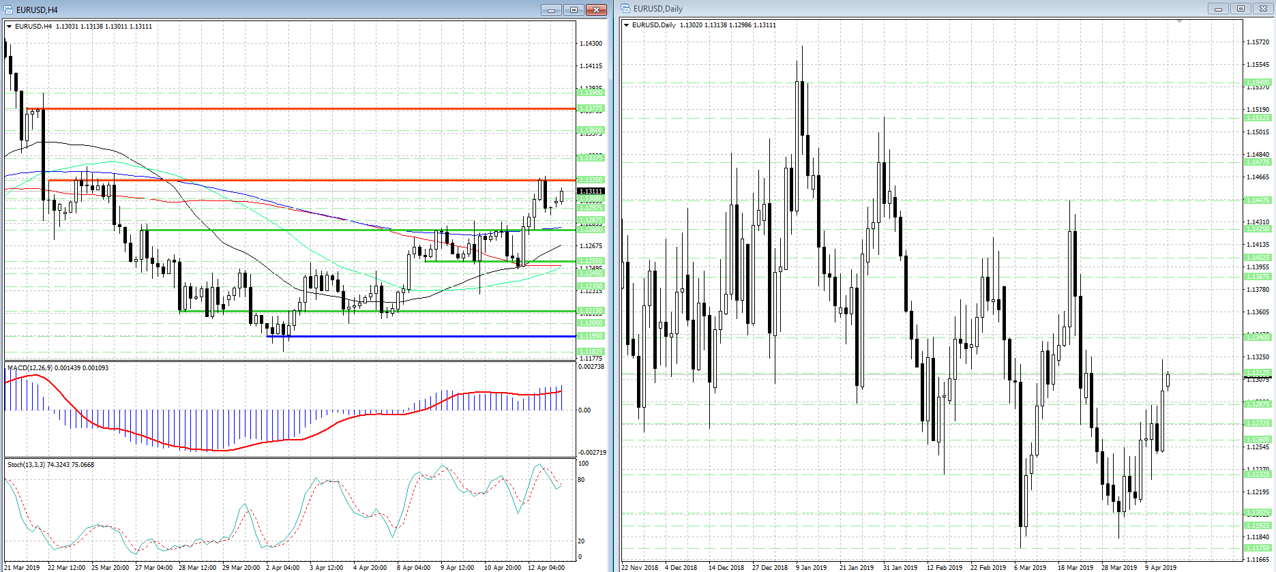
Task: Minimize the EURUSD,H4 chart window
Action: tap(551, 10)
